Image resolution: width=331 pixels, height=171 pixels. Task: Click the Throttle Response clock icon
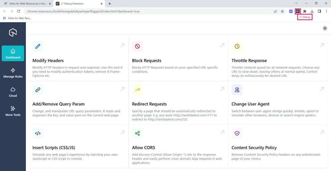237,46
